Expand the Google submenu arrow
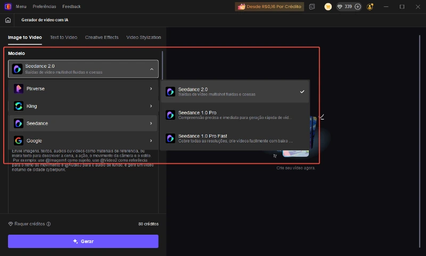This screenshot has width=426, height=256. point(151,141)
